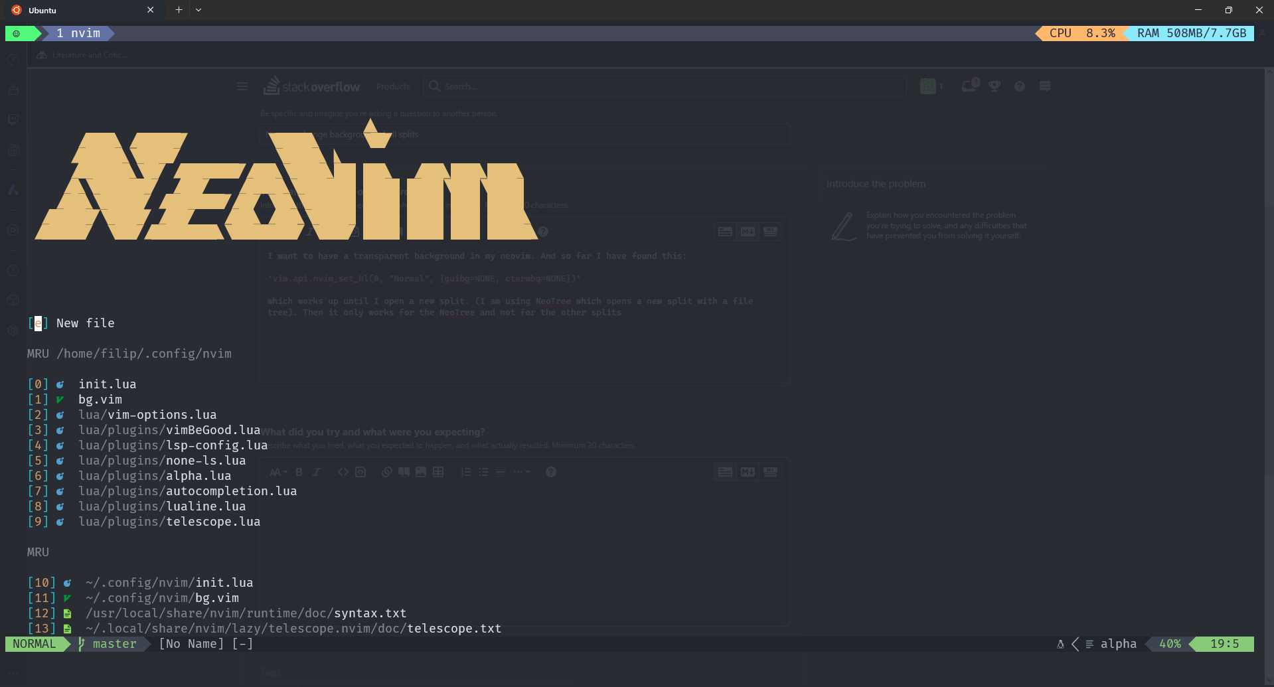Open ~/.config/nvim/bg.vim entry [11]

133,598
